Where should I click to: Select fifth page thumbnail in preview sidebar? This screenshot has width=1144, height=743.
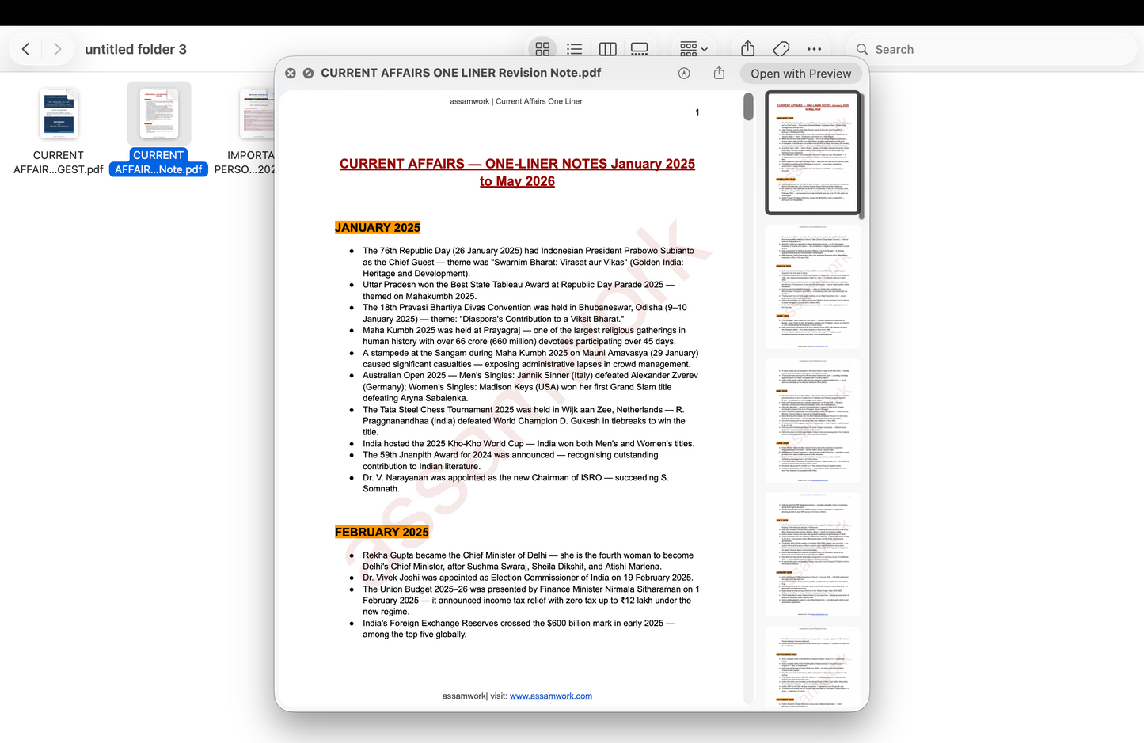coord(813,666)
